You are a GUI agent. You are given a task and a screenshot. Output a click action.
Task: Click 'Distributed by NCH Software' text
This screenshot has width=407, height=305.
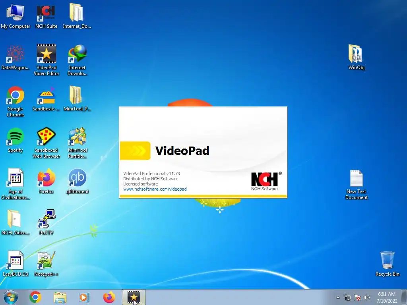(x=151, y=179)
